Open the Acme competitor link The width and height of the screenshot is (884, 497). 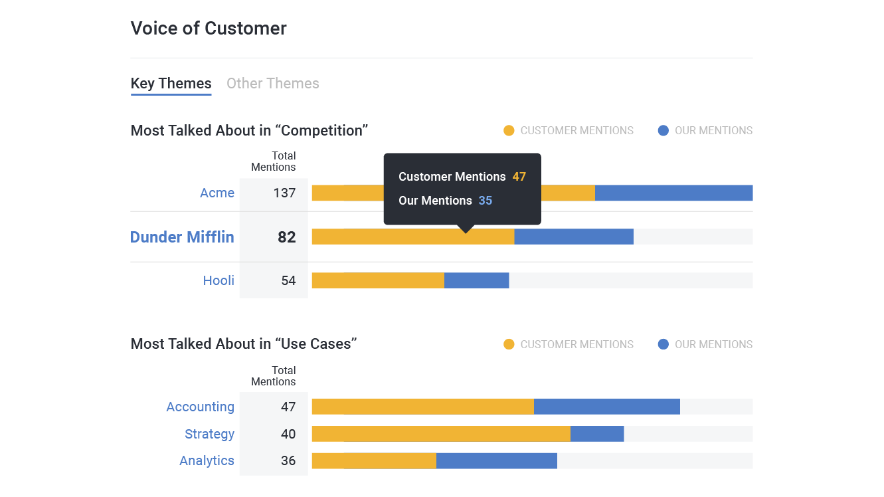tap(217, 193)
